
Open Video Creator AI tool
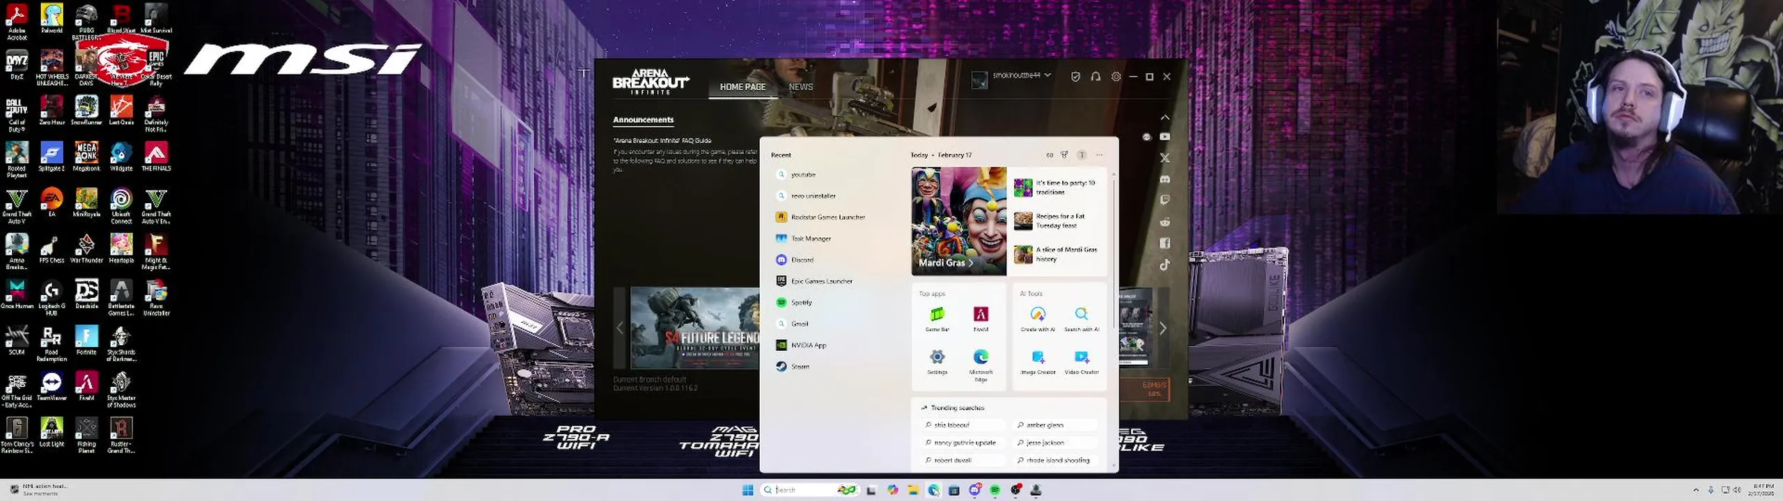pos(1082,362)
